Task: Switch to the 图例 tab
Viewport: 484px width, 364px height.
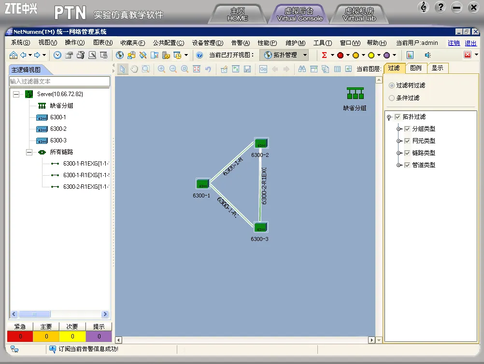Action: pyautogui.click(x=416, y=68)
